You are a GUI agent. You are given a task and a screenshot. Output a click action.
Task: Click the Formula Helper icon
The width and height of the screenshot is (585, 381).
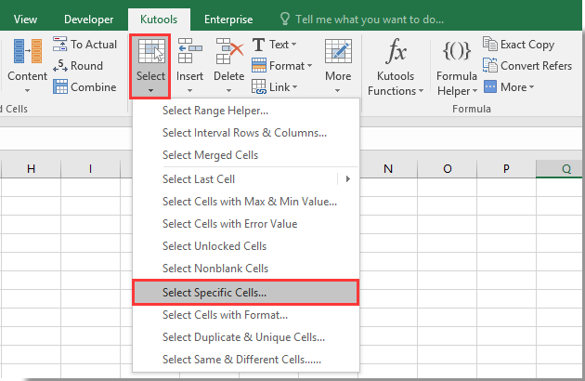pos(459,52)
